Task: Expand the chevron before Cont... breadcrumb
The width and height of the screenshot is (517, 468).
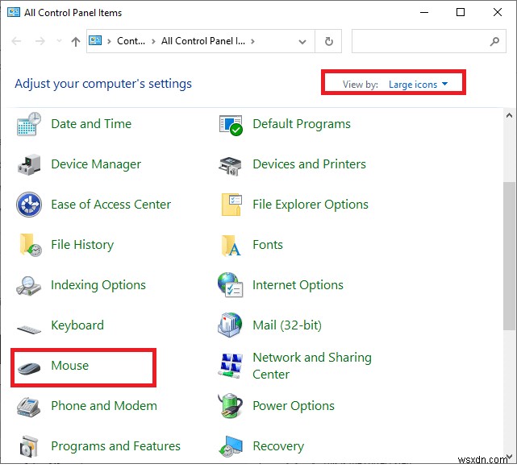Action: (109, 42)
